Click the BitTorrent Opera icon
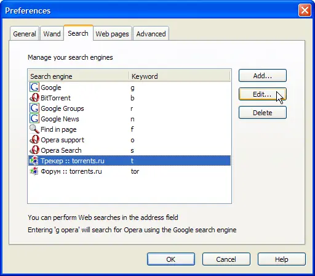315x276 pixels. click(x=34, y=97)
